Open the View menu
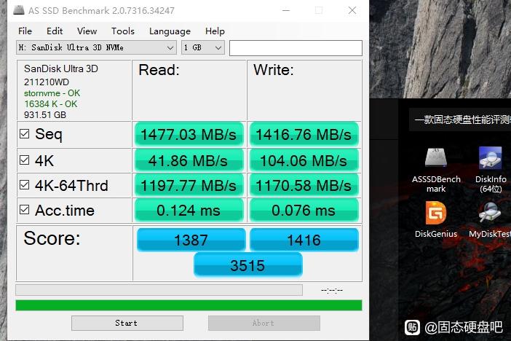The height and width of the screenshot is (341, 511). (x=87, y=31)
